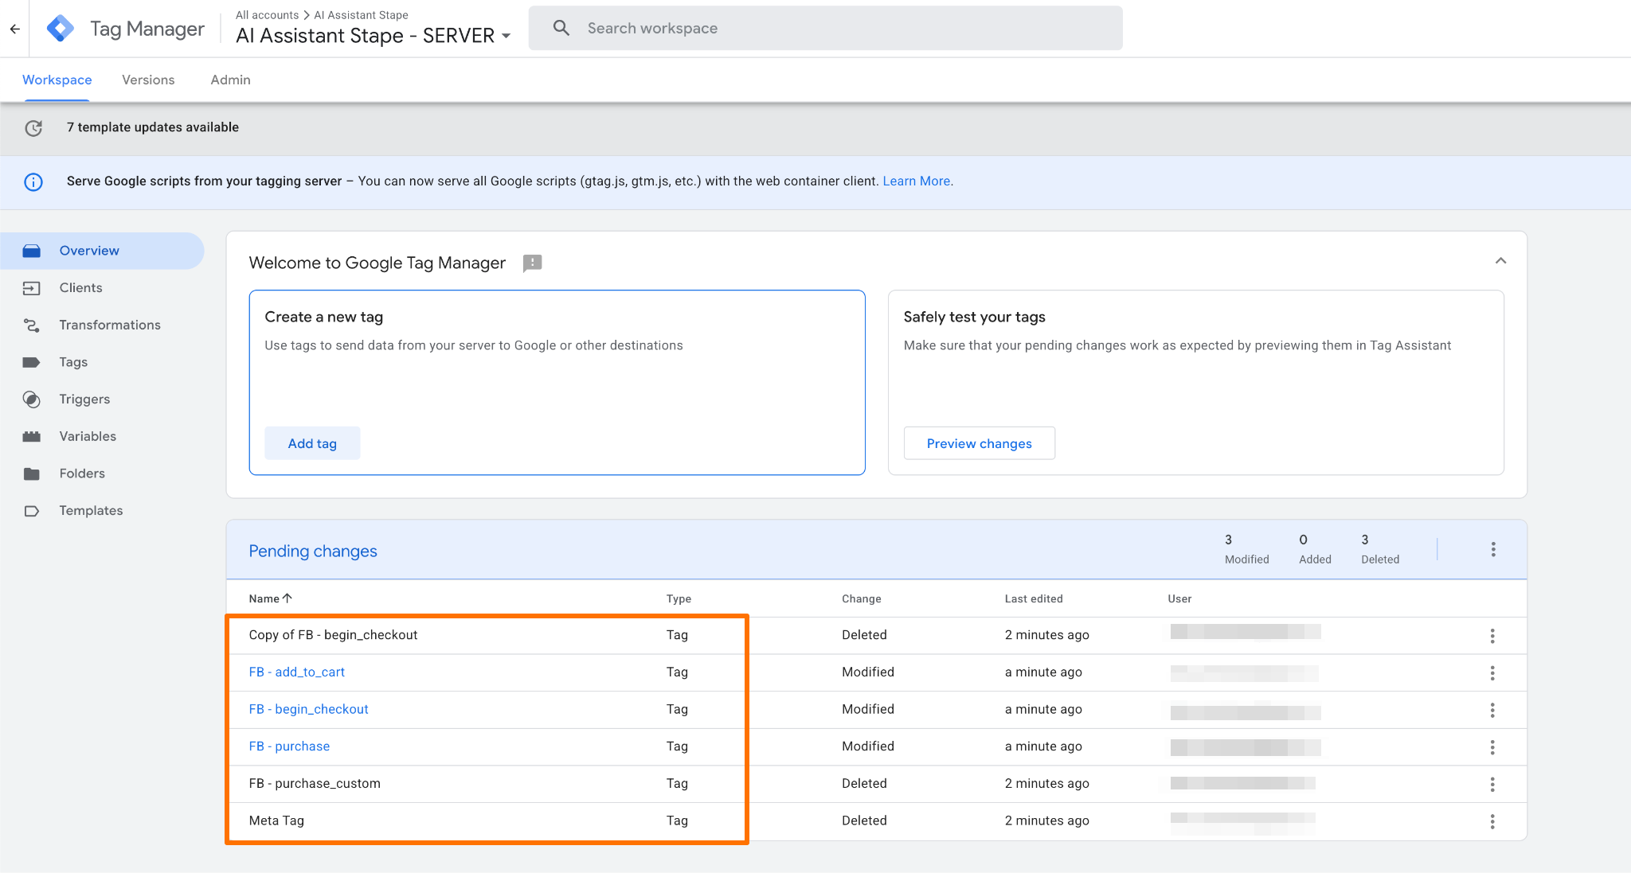
Task: Follow the Learn More link
Action: coord(917,181)
